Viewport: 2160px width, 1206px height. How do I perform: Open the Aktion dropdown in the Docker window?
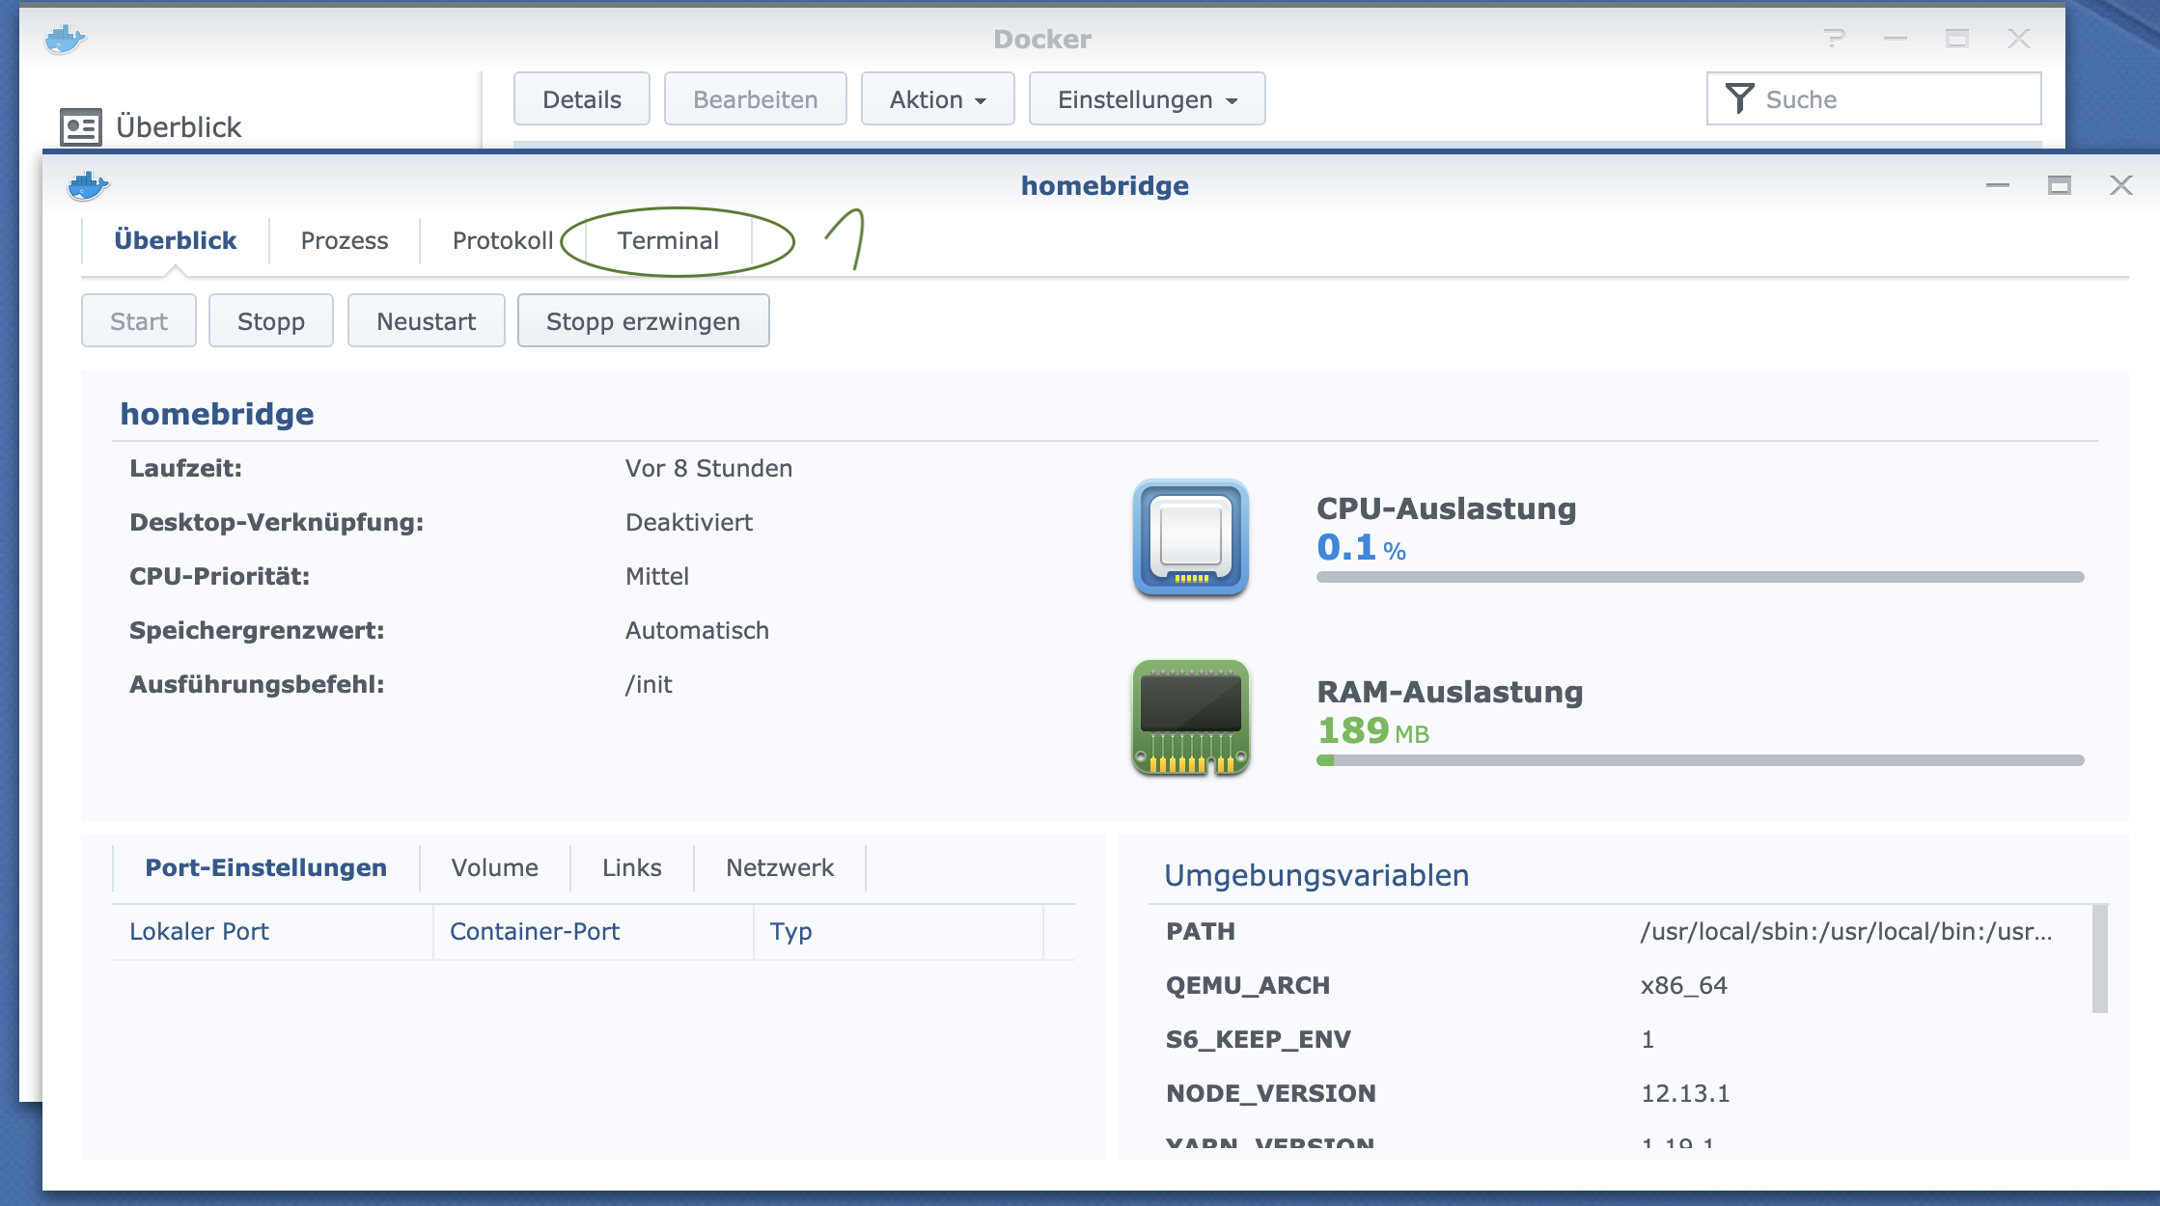pyautogui.click(x=938, y=99)
